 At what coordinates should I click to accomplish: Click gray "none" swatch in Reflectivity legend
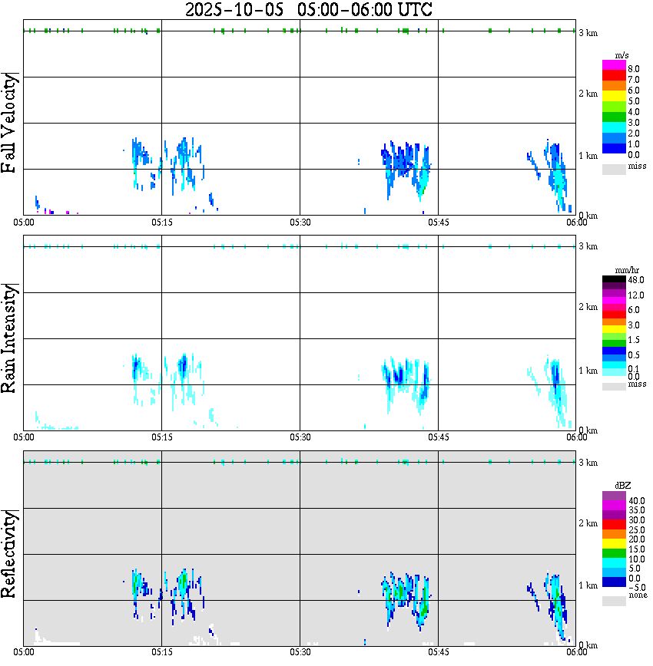[614, 601]
